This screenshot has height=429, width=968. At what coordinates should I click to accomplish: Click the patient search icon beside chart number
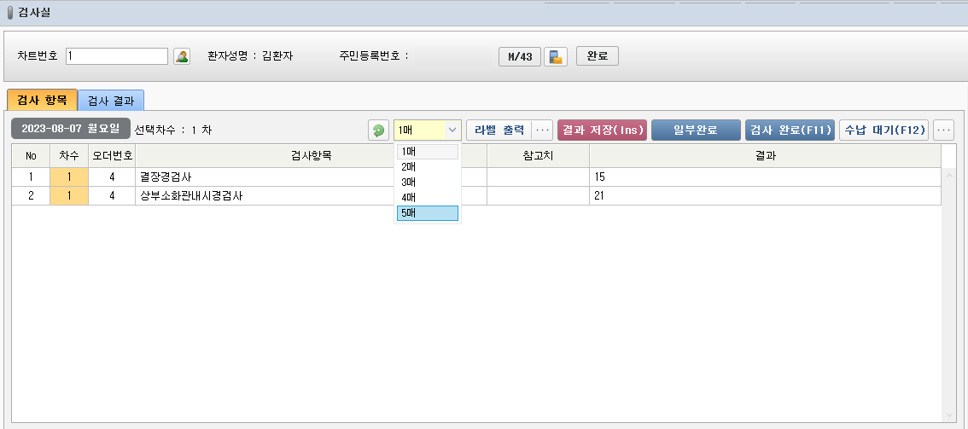coord(182,56)
